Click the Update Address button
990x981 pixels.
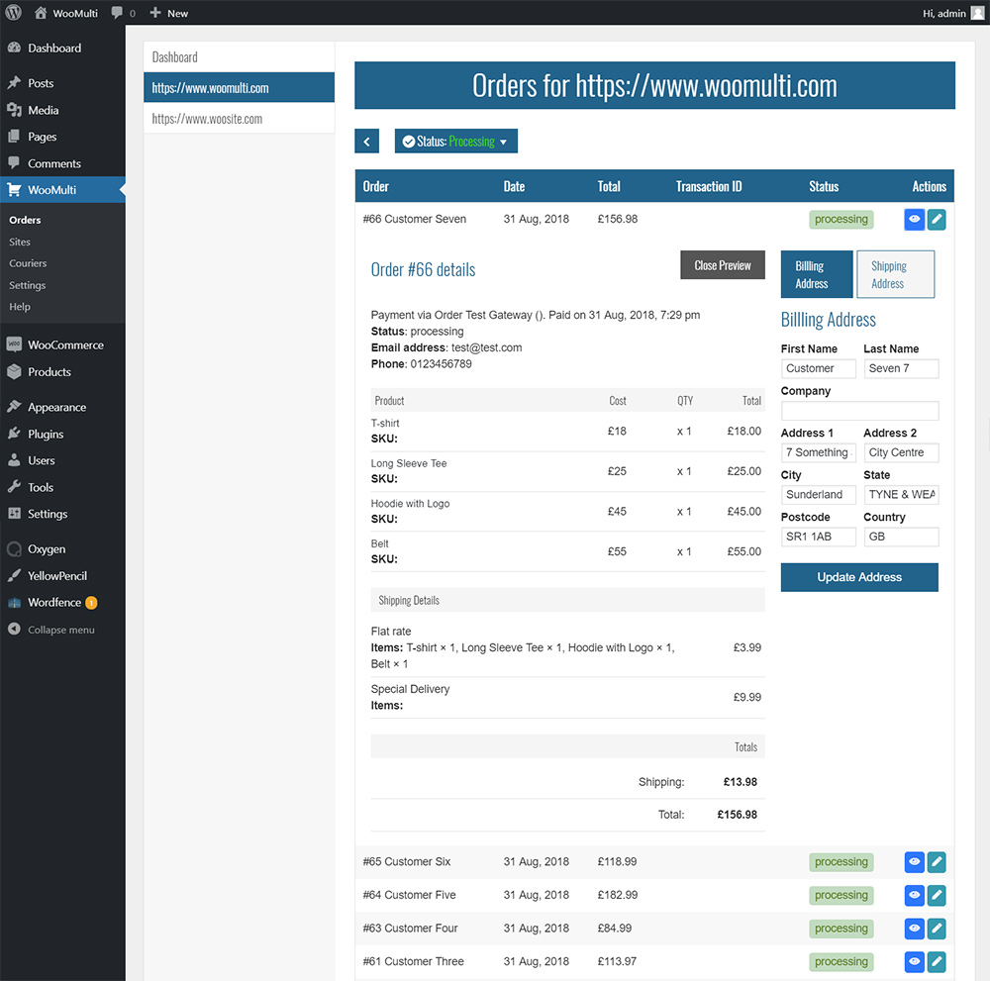[x=859, y=577]
